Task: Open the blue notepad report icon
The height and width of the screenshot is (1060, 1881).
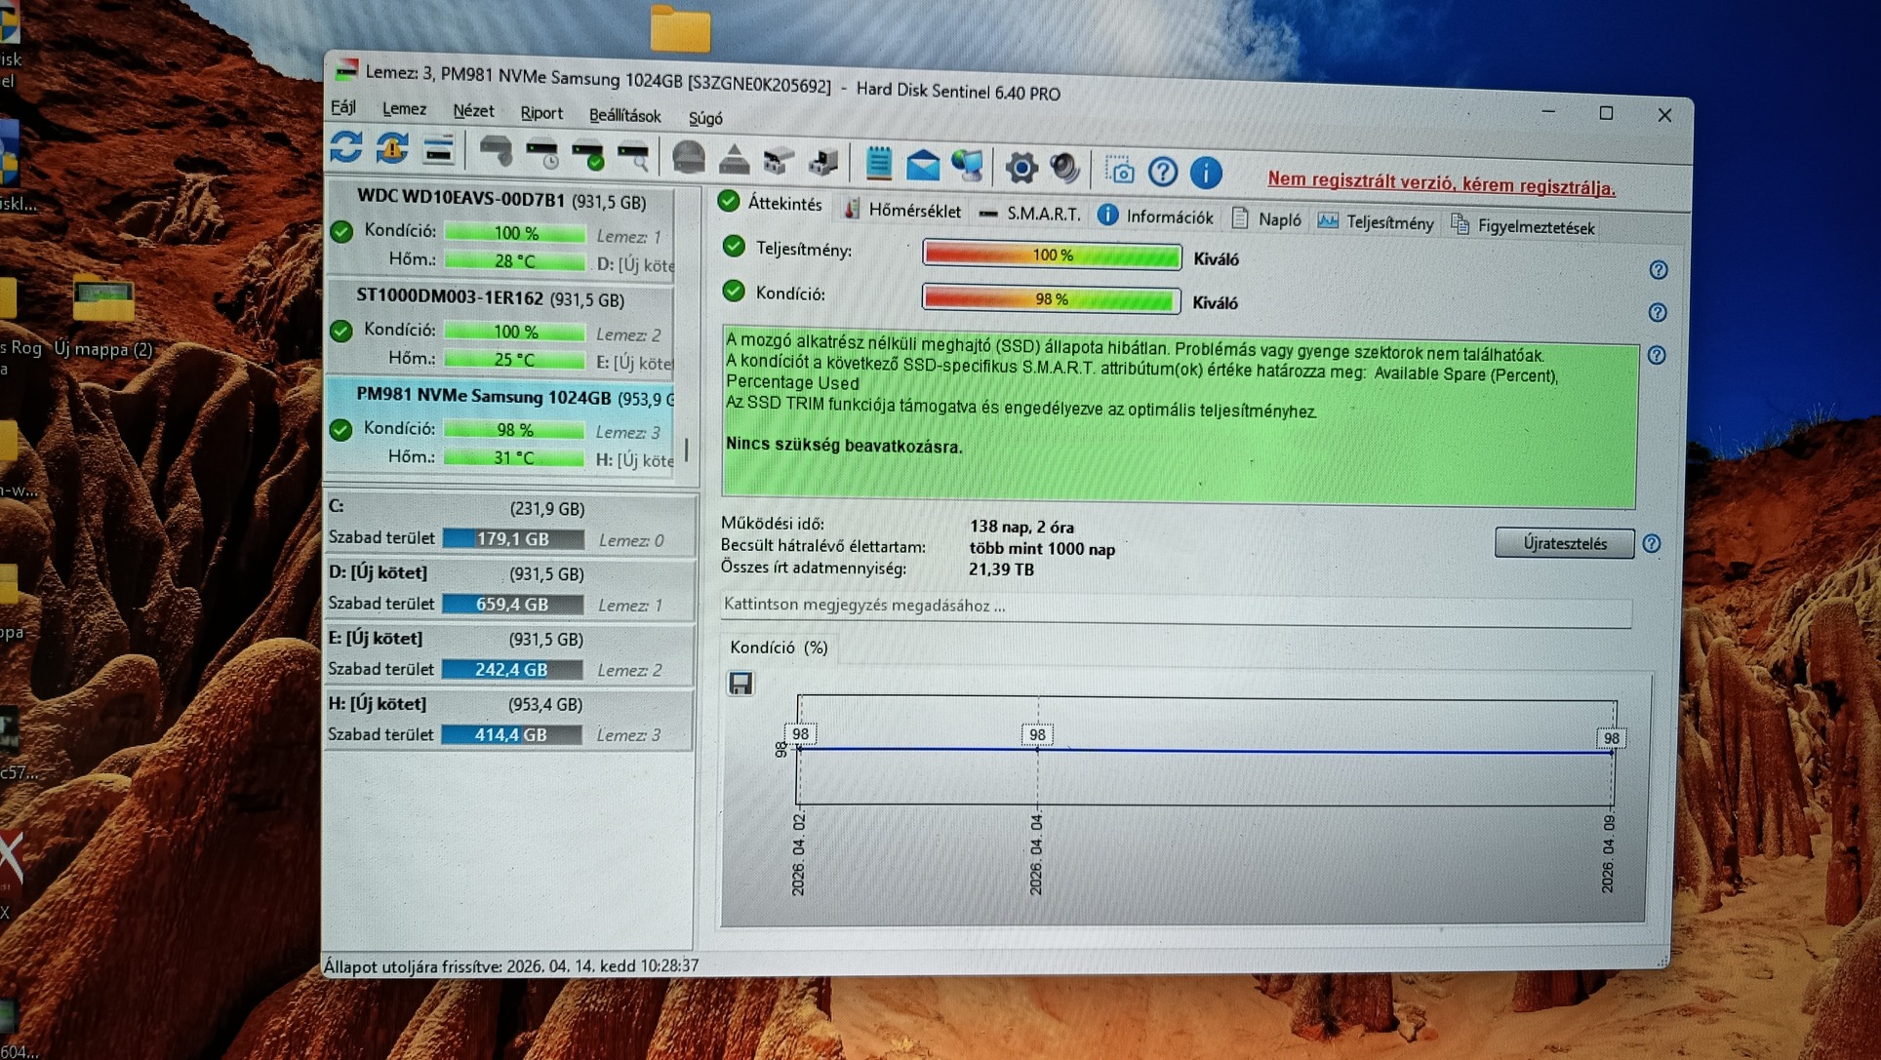Action: point(878,163)
